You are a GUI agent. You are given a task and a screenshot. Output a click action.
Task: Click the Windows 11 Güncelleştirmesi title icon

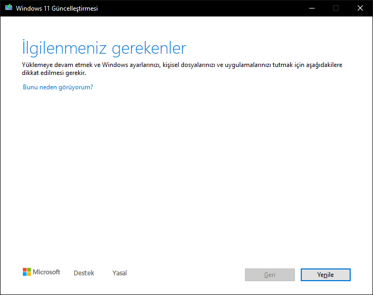[x=9, y=8]
